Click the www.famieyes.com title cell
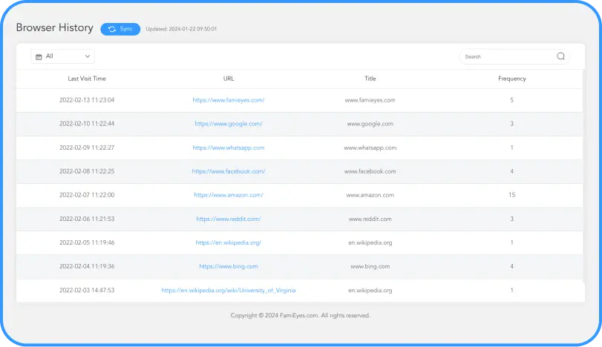The image size is (602, 347). coord(370,100)
